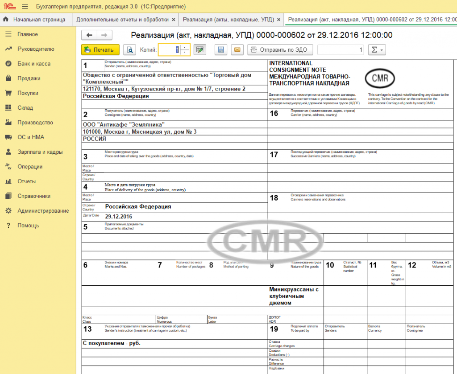Image resolution: width=457 pixels, height=374 pixels.
Task: Go forward with the right arrow button
Action: [104, 35]
